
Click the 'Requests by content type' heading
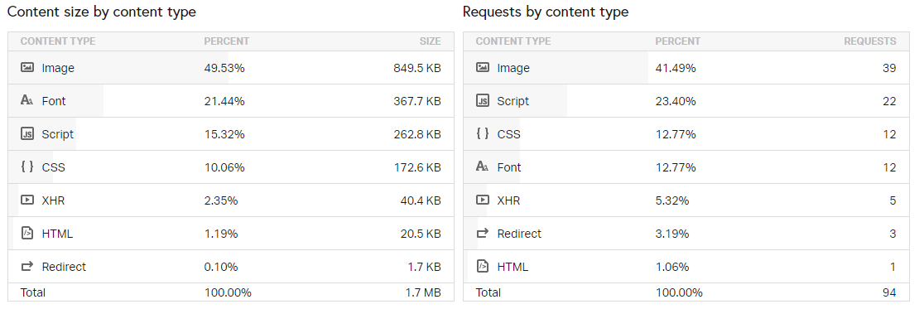[x=546, y=12]
